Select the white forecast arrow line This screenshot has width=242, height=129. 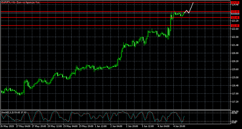coord(191,7)
